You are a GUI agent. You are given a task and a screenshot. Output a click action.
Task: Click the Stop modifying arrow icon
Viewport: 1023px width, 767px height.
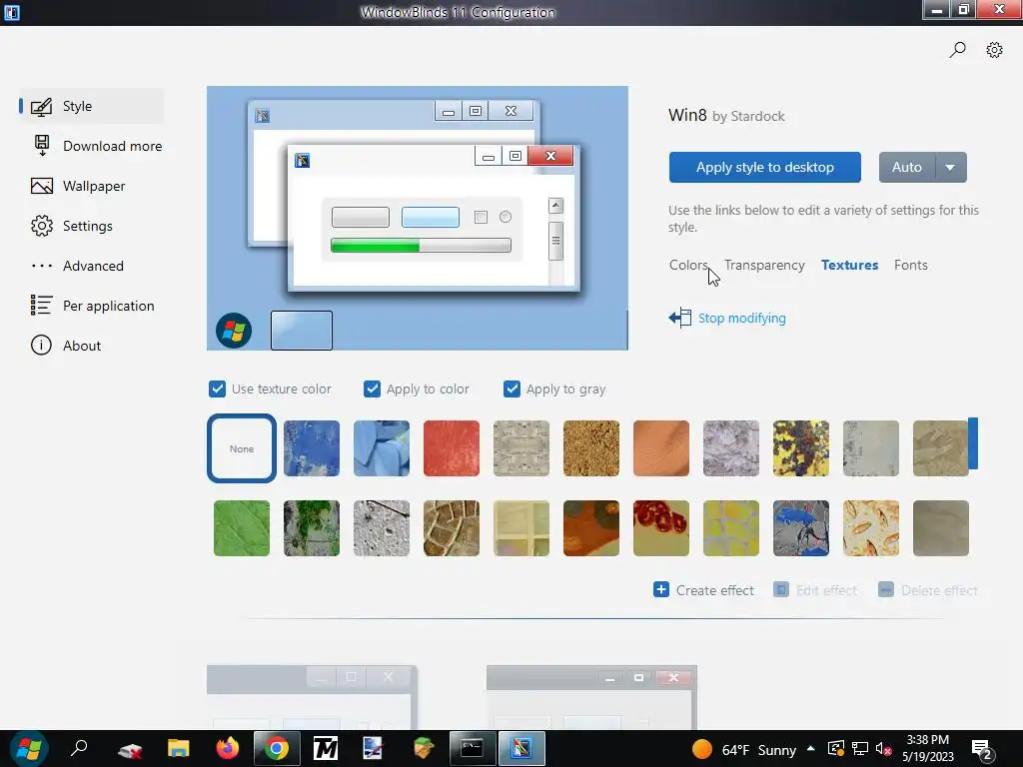click(x=679, y=318)
